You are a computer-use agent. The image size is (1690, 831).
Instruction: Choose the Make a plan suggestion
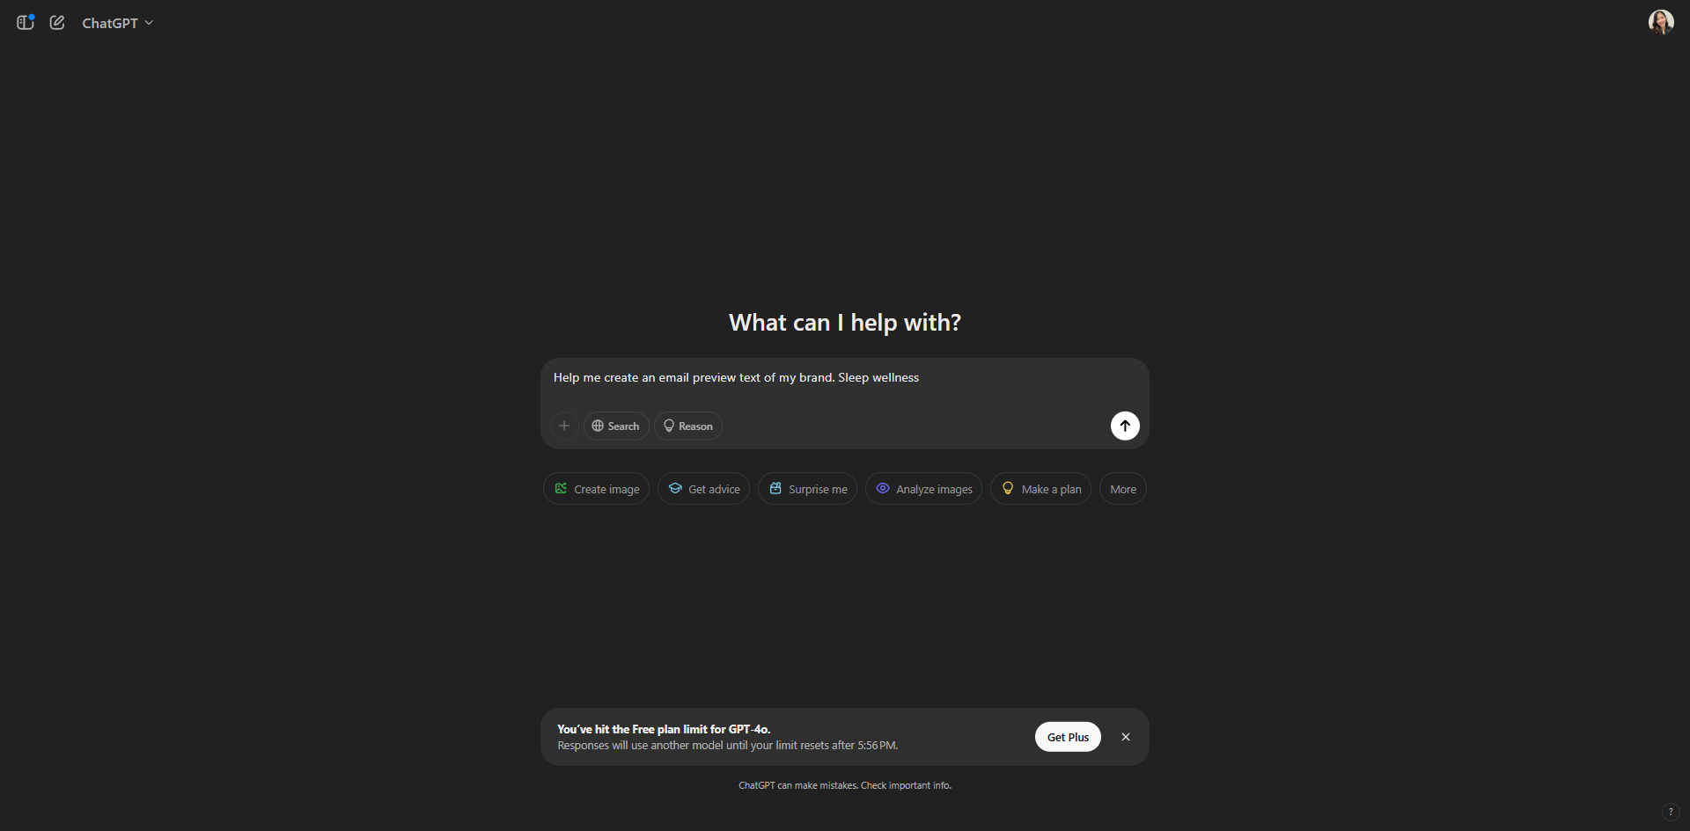coord(1040,489)
